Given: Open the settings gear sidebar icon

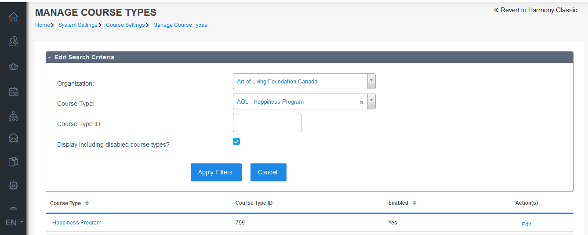Looking at the screenshot, I should pyautogui.click(x=13, y=186).
